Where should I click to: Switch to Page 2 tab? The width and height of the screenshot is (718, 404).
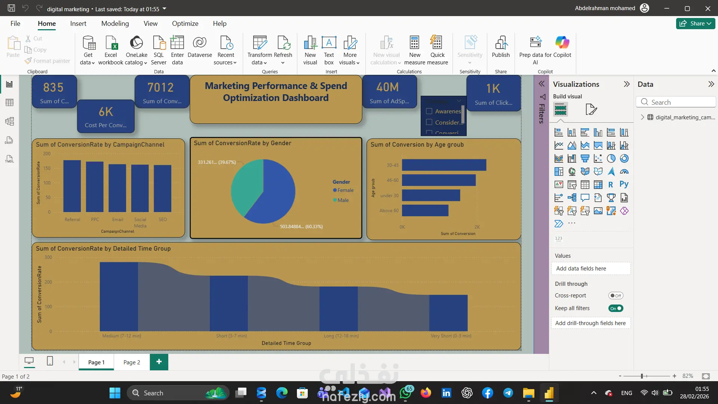click(x=132, y=362)
